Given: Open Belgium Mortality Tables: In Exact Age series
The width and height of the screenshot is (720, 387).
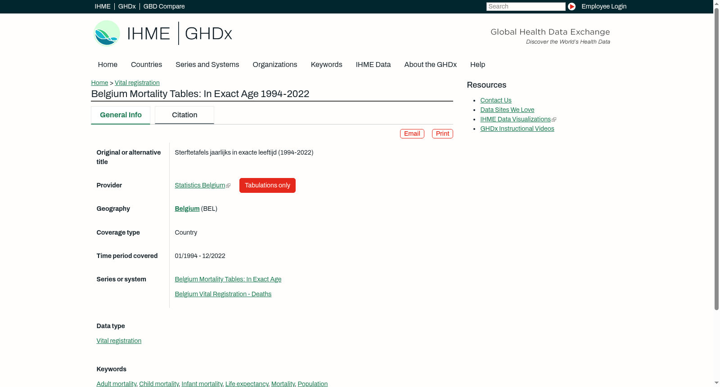Looking at the screenshot, I should point(228,279).
